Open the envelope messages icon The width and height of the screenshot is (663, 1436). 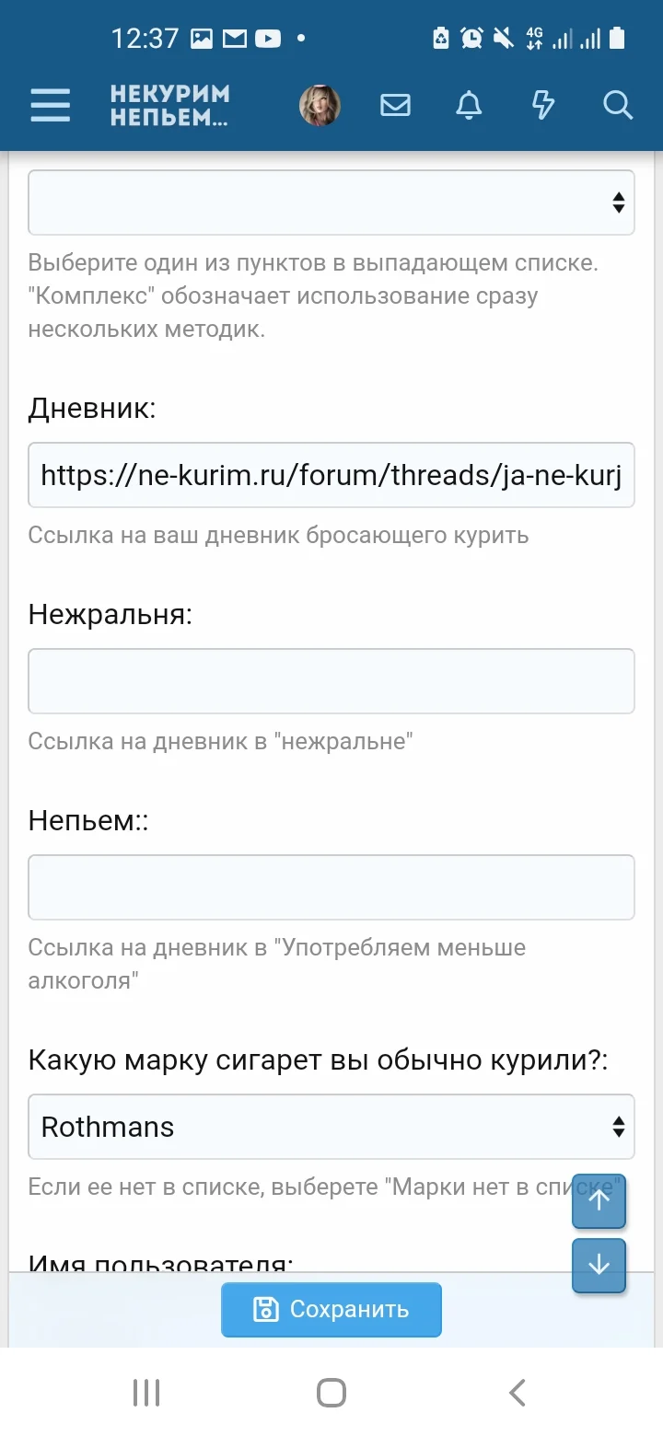click(395, 105)
